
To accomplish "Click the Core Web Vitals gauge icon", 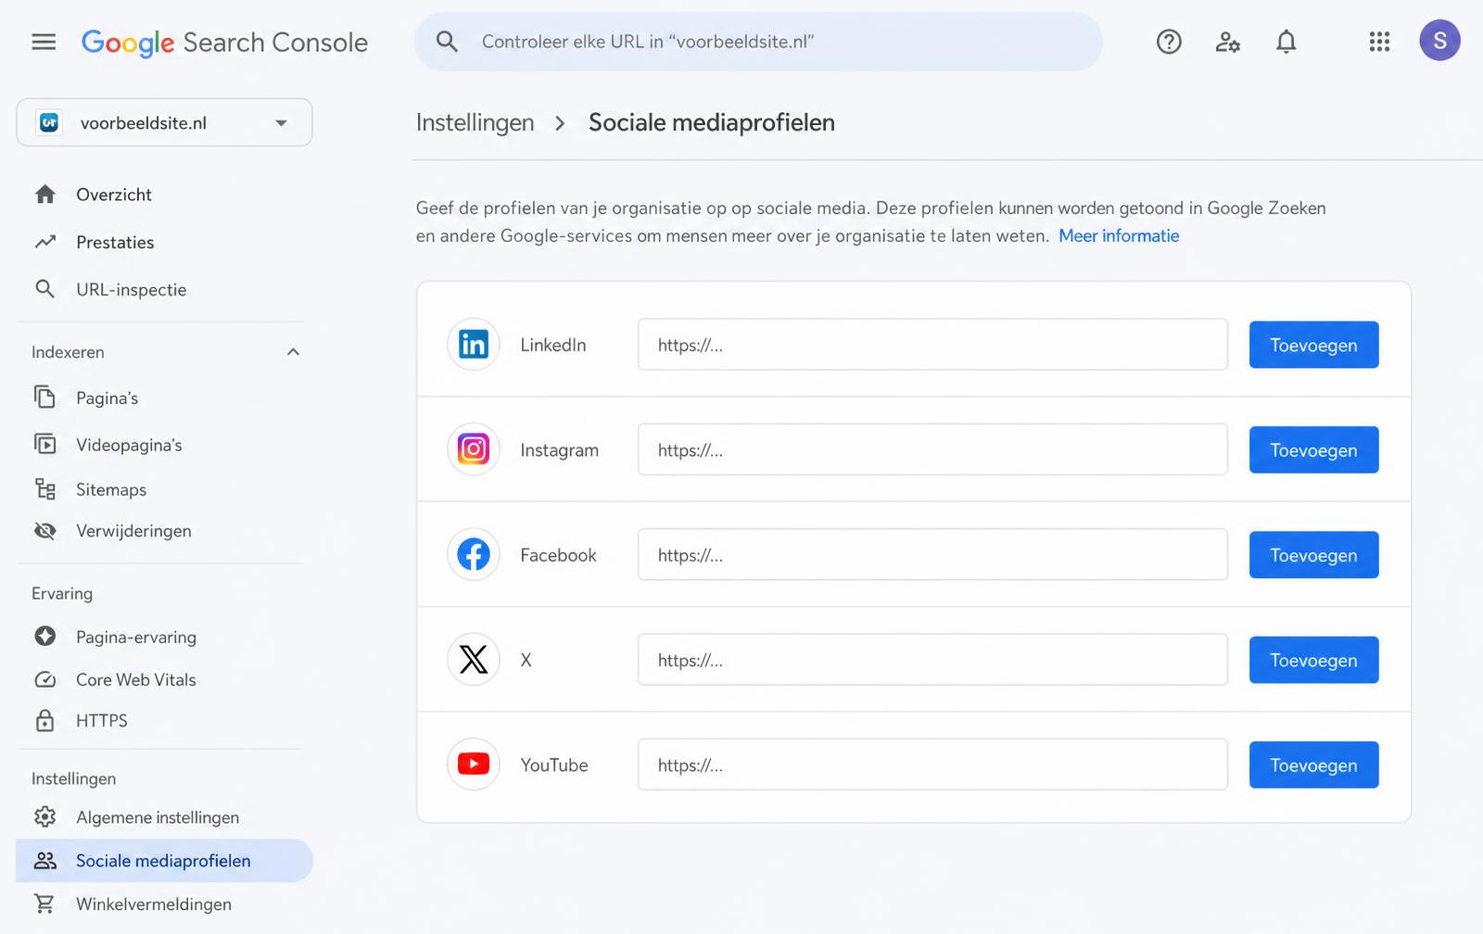I will (44, 679).
